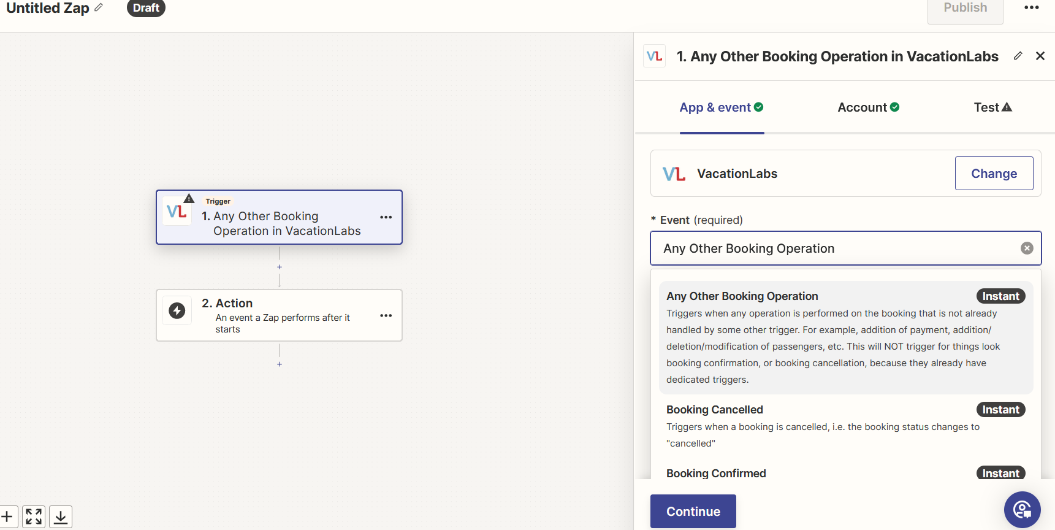Add a step after Action
The image size is (1055, 530).
pyautogui.click(x=280, y=364)
